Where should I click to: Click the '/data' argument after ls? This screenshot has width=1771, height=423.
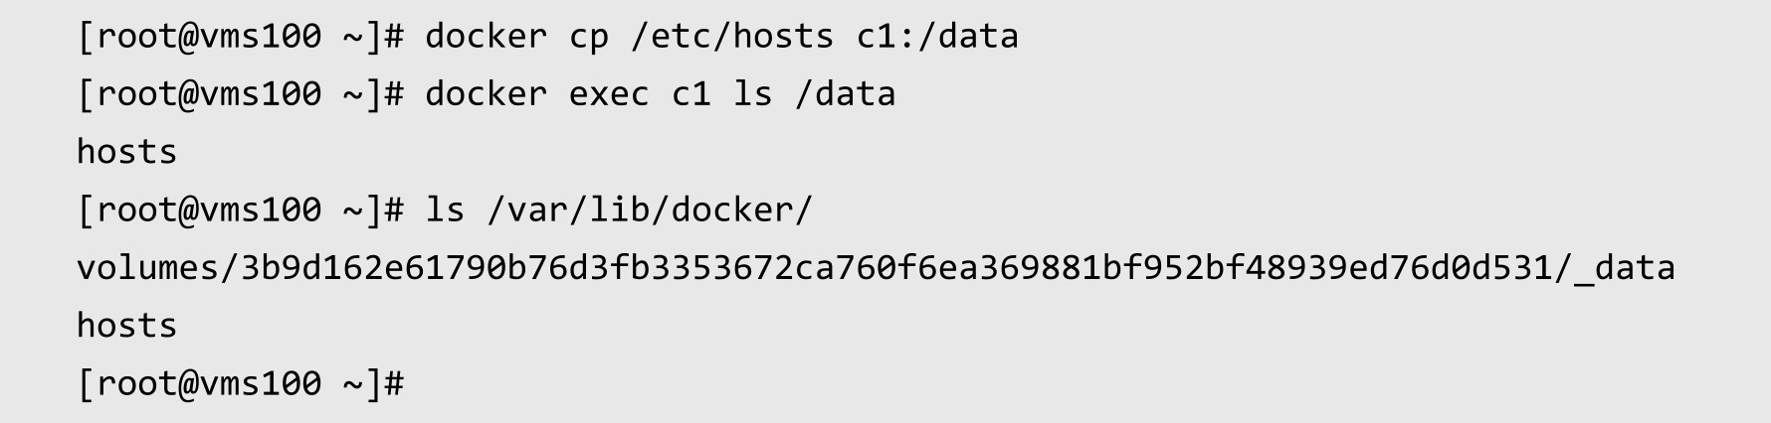(x=846, y=94)
